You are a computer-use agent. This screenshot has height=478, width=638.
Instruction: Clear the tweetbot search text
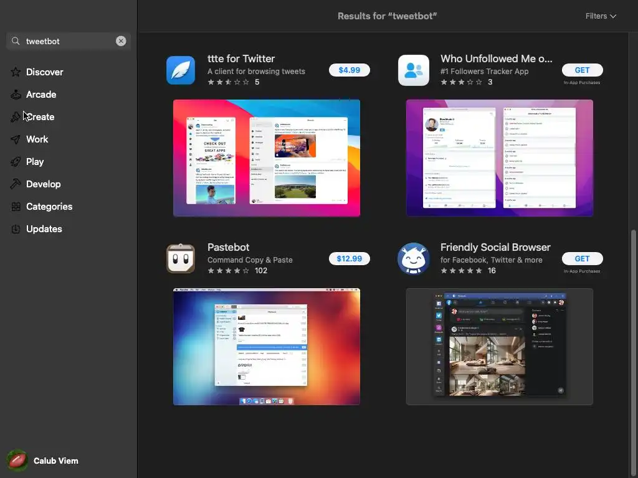tap(121, 41)
